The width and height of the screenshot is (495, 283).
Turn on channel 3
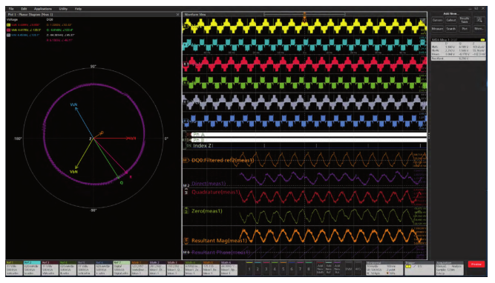266,268
